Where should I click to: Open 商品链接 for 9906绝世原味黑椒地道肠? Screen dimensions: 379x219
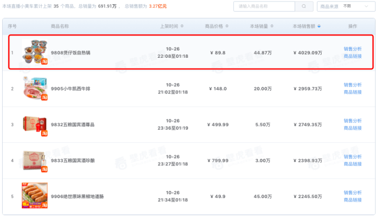[x=353, y=200]
